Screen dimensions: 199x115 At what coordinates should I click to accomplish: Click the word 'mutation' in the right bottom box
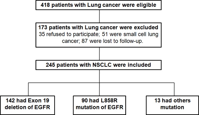pyautogui.click(x=172, y=107)
